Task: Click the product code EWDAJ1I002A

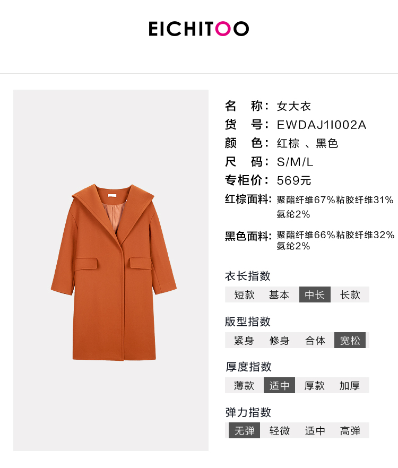Action: 322,125
